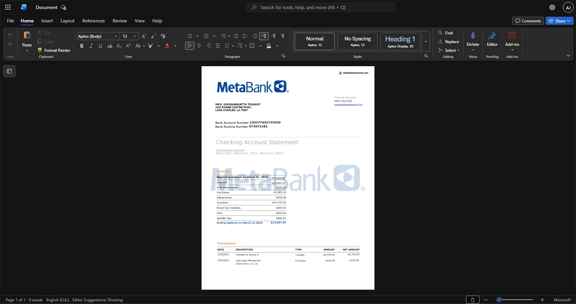The width and height of the screenshot is (576, 304).
Task: Start a bulleted list
Action: tap(190, 36)
